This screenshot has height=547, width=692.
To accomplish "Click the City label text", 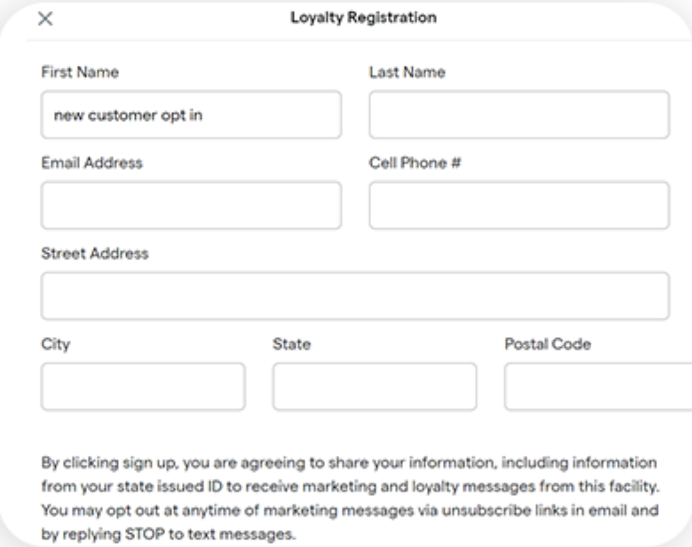I will (56, 344).
